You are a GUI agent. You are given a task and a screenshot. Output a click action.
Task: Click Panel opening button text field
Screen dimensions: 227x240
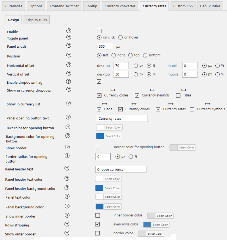coord(122,119)
